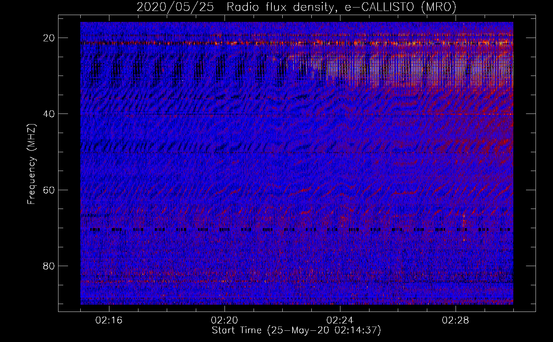Click the time tick label '02:28'
The height and width of the screenshot is (342, 553).
point(456,320)
